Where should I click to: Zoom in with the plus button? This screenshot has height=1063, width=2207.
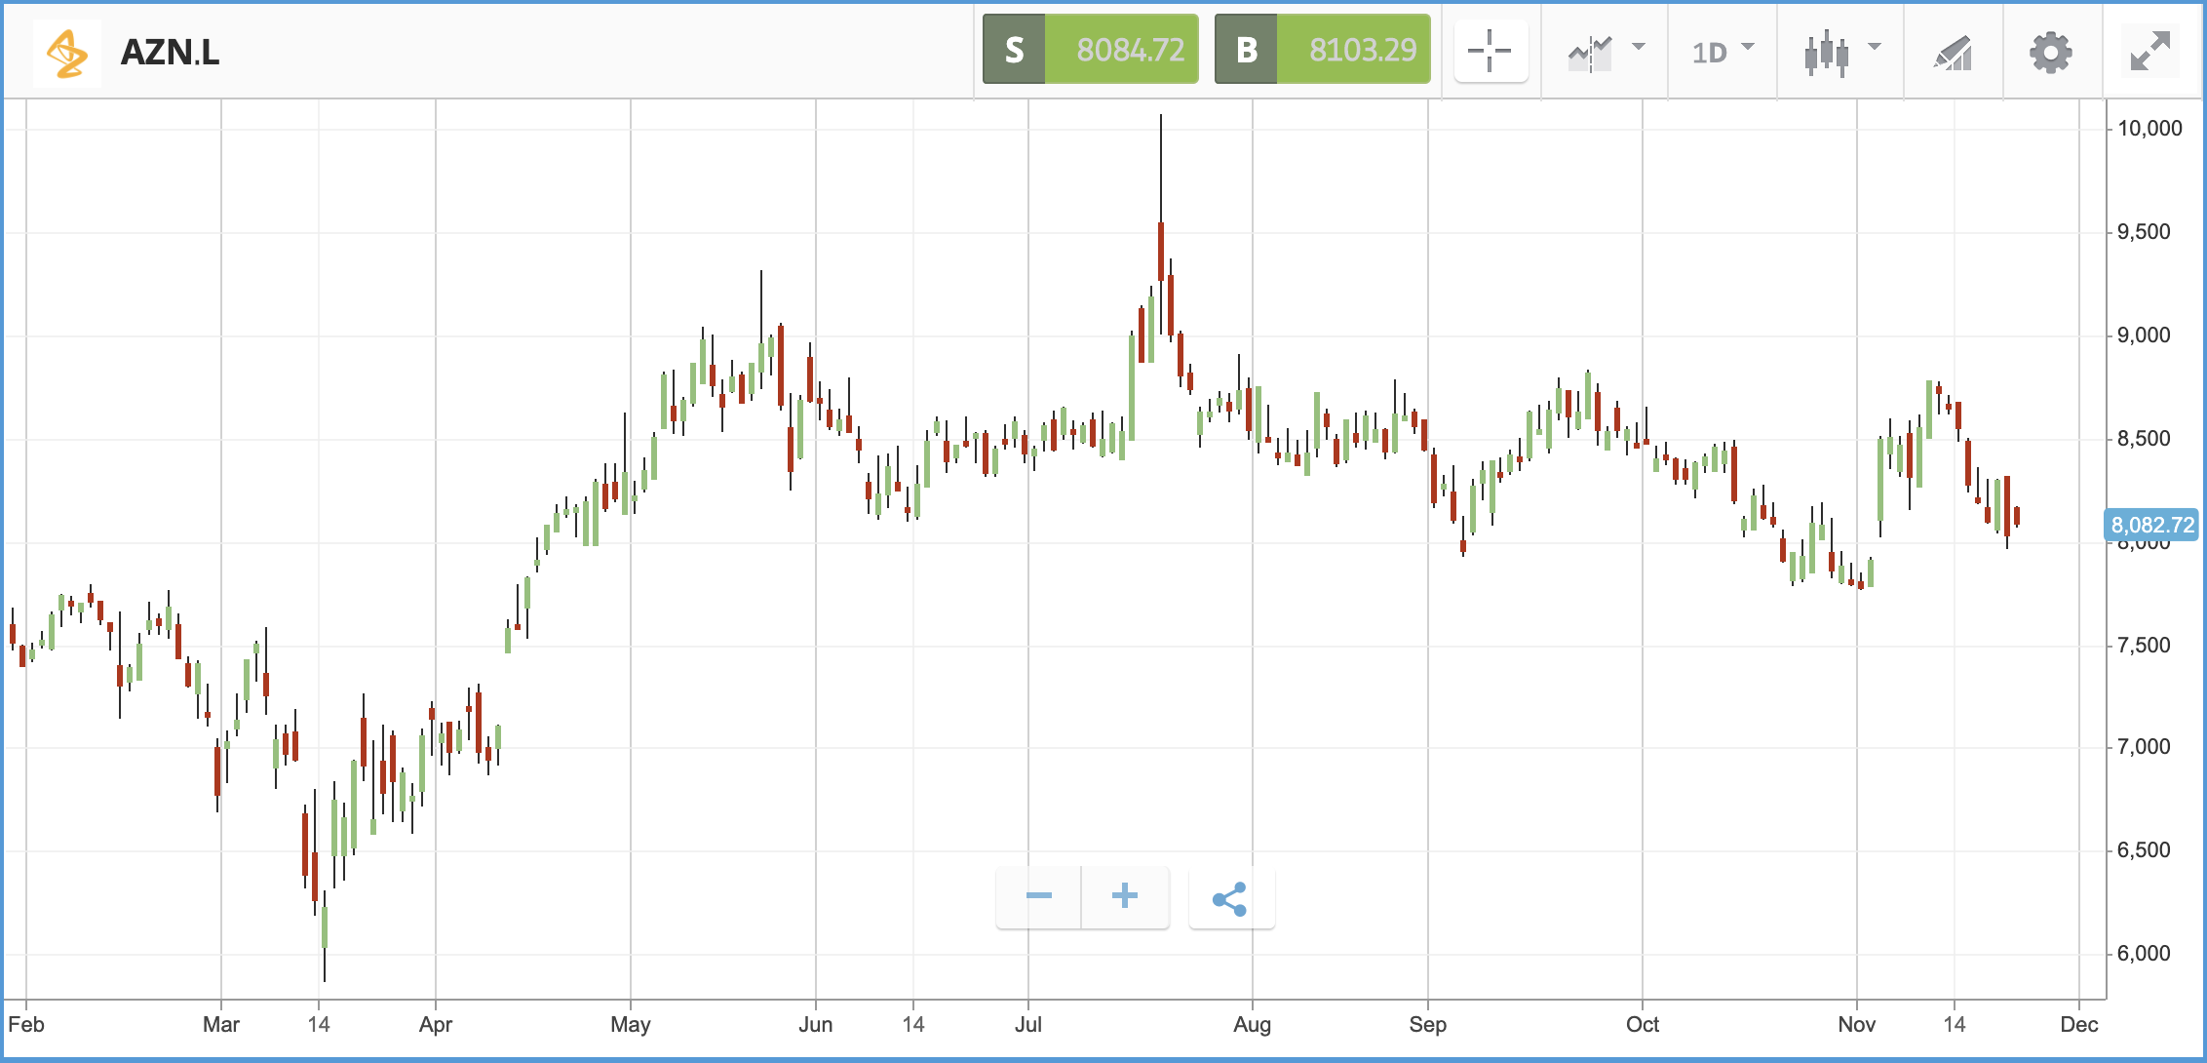1125,896
